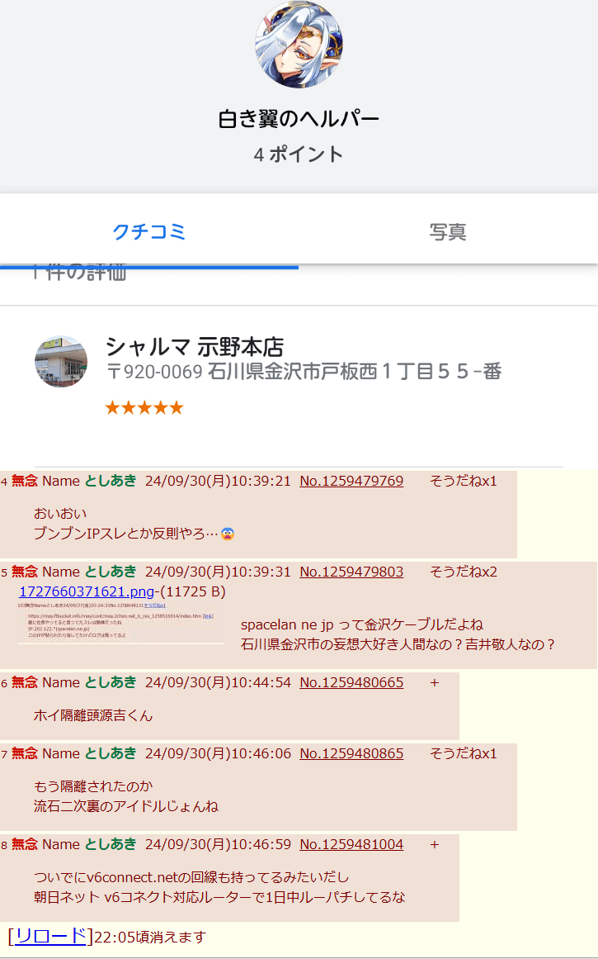Image resolution: width=598 pixels, height=959 pixels.
Task: Click the リロード reload link
Action: 50,936
